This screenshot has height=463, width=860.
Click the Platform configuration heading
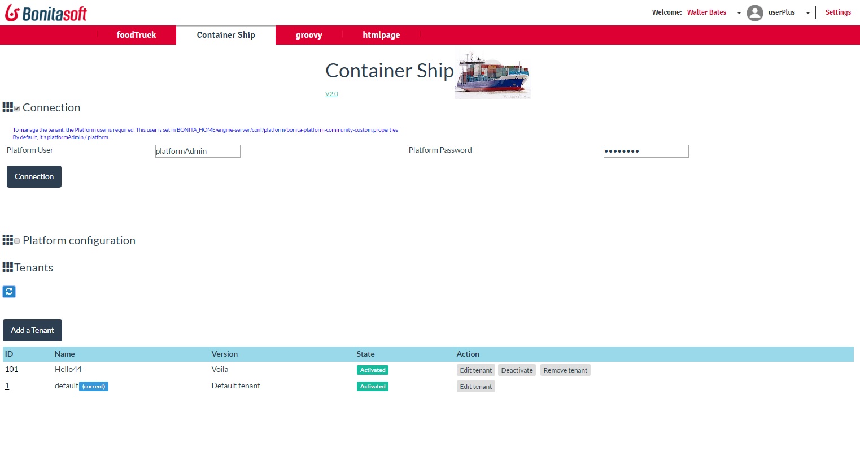pyautogui.click(x=79, y=240)
